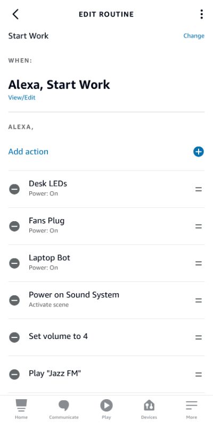Open the Communicate tab

64,409
